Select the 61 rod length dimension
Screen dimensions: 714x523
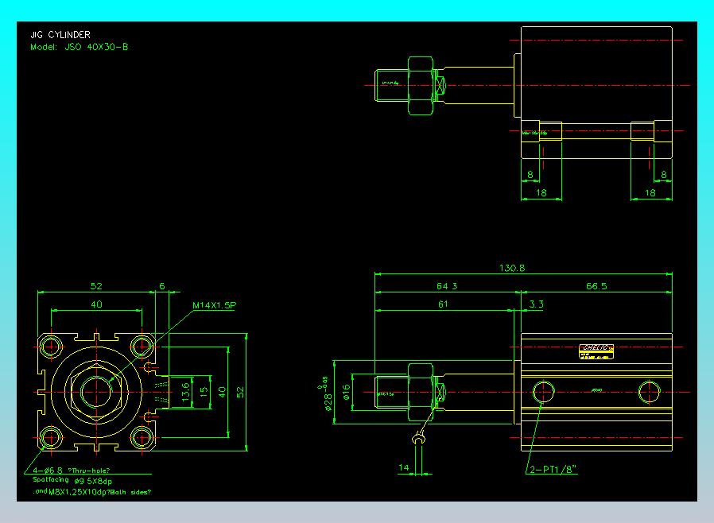coord(443,304)
